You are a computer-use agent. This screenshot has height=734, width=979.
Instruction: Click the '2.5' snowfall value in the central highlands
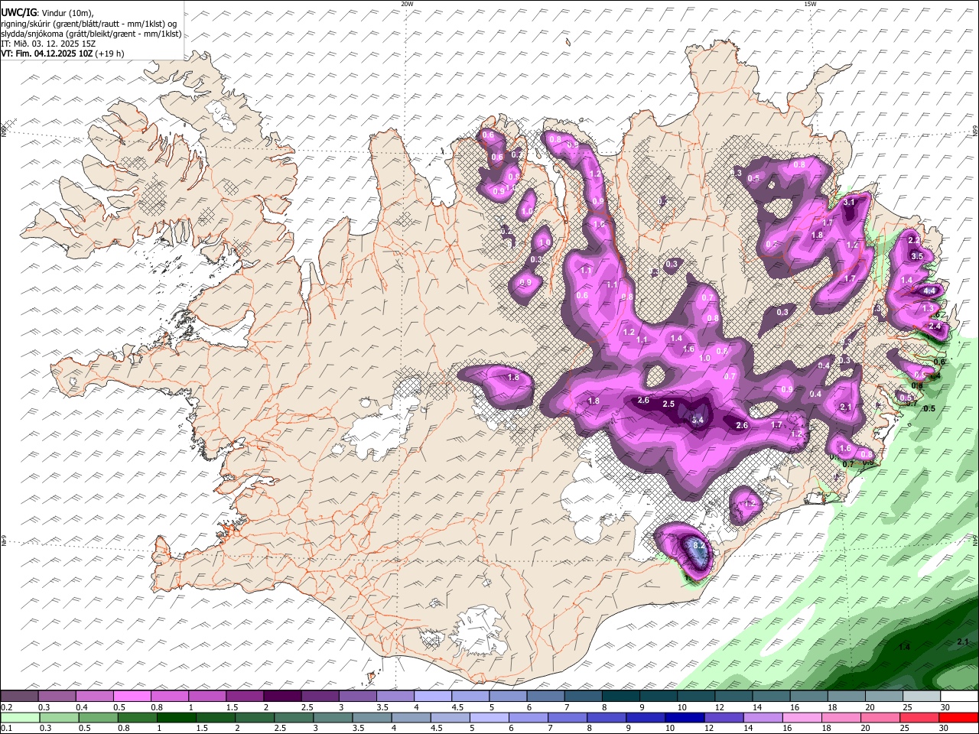pos(668,404)
